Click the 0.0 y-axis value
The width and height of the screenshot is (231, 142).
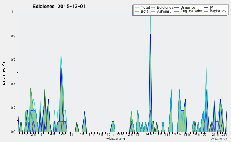click(x=13, y=132)
